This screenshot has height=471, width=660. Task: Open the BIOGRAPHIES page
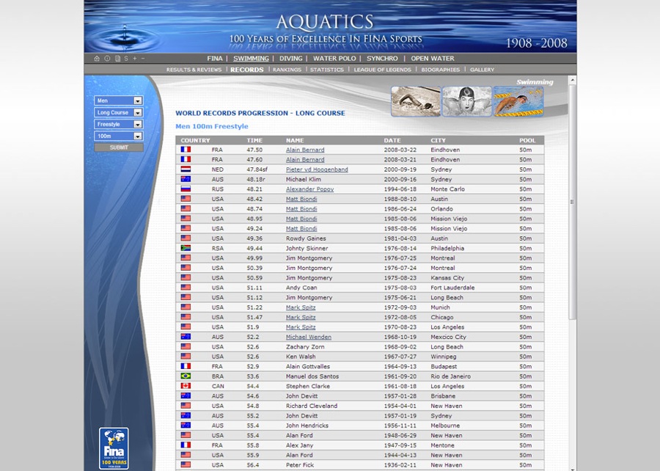(x=441, y=70)
